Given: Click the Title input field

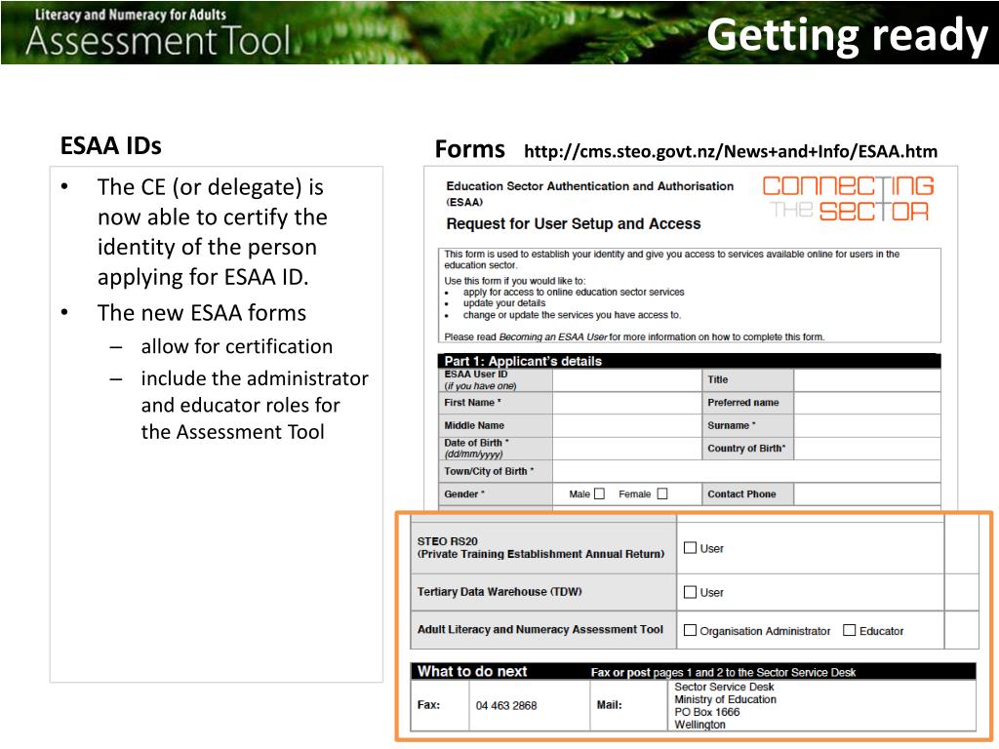Looking at the screenshot, I should [x=867, y=380].
